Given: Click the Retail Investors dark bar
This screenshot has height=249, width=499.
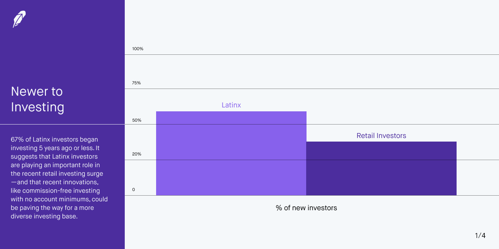Looking at the screenshot, I should coord(381,169).
